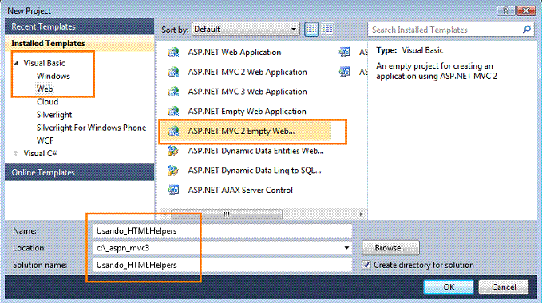
Task: Click the Dynamic Data Entities Web icon
Action: [173, 151]
